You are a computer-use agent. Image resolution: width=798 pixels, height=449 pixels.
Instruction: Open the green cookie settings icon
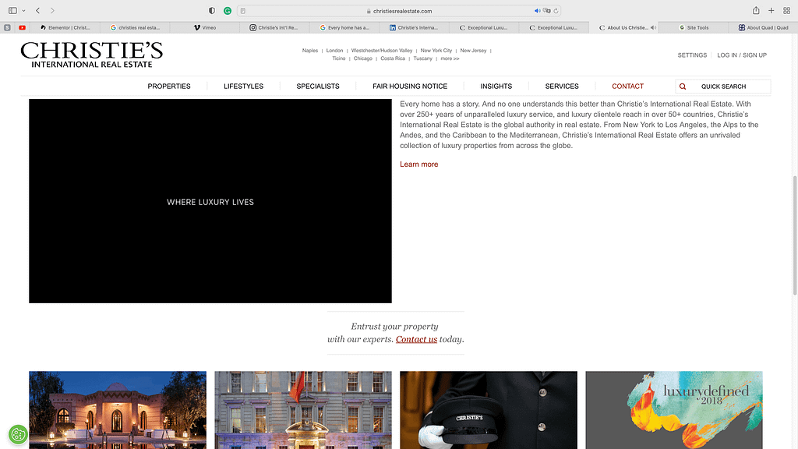tap(19, 435)
